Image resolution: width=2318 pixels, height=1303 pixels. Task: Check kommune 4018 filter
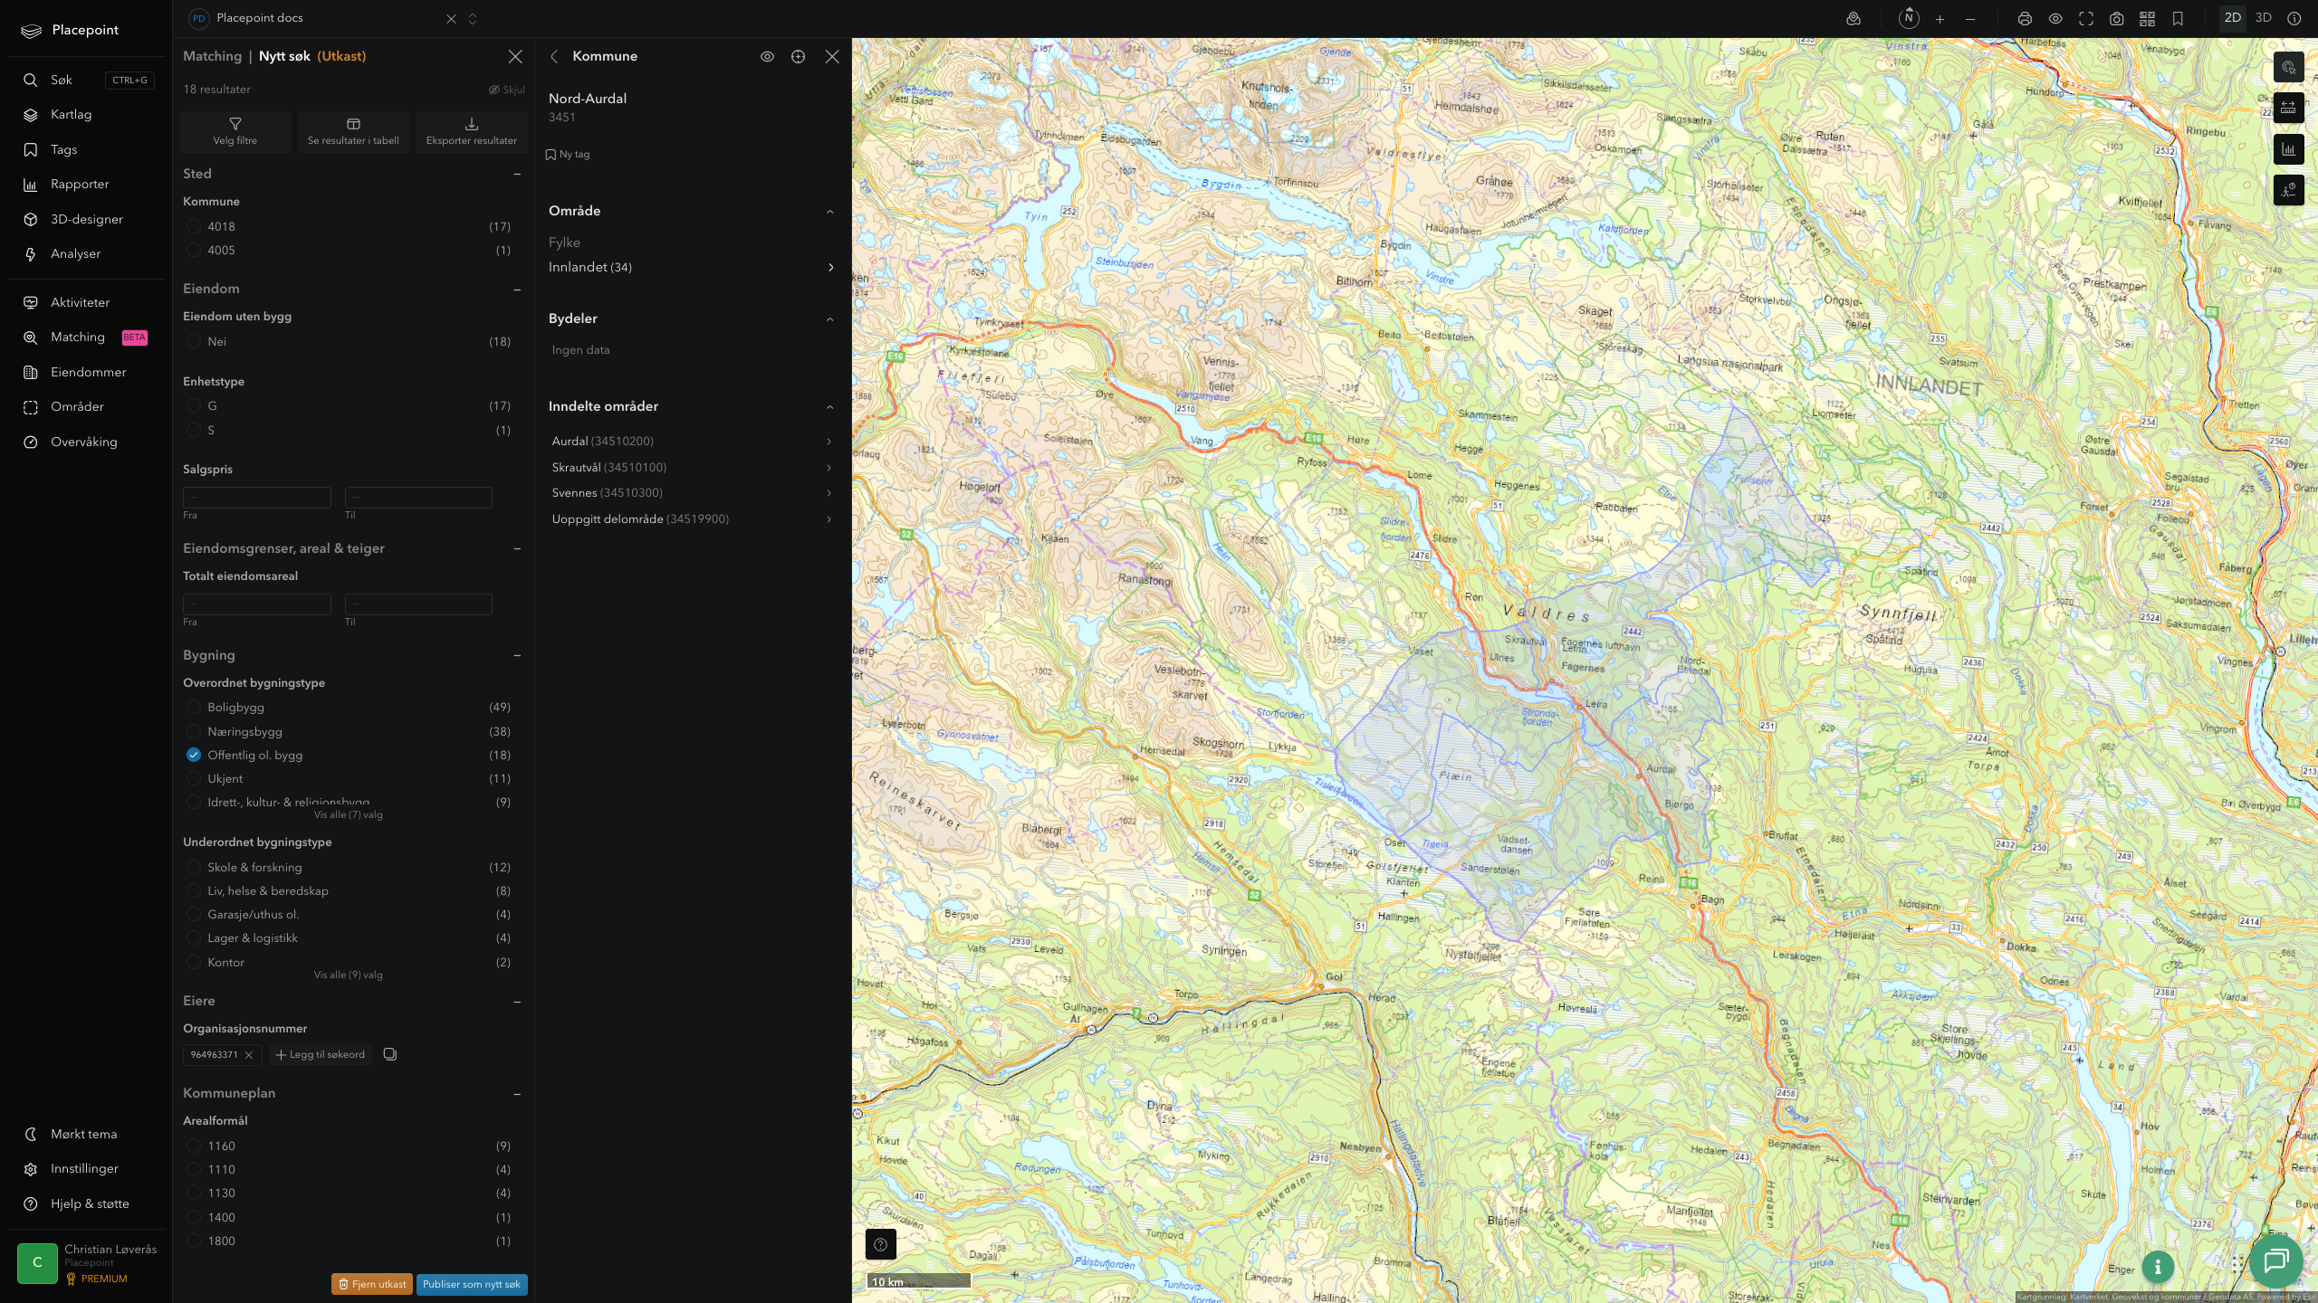click(x=193, y=226)
